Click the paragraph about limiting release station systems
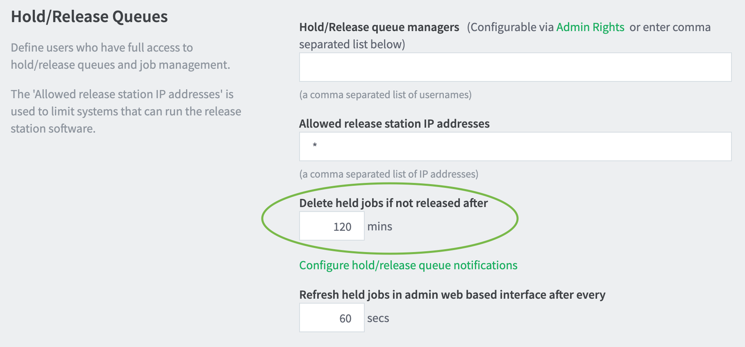745x347 pixels. [x=126, y=111]
